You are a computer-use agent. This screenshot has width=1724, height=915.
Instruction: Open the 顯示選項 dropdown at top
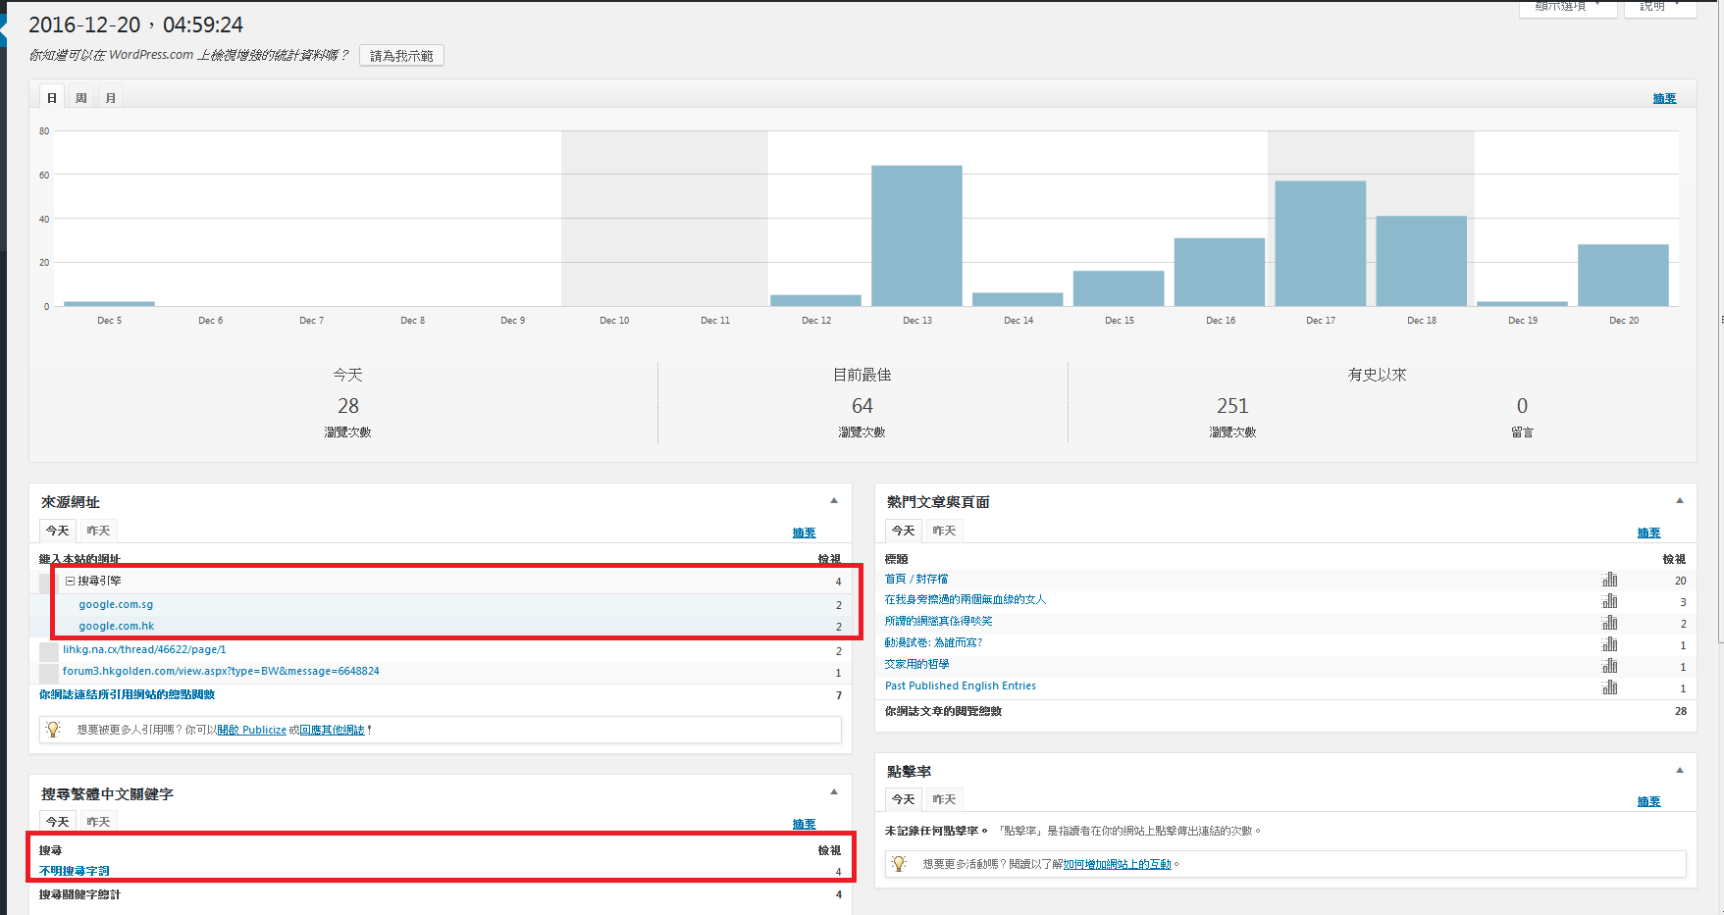pyautogui.click(x=1567, y=7)
